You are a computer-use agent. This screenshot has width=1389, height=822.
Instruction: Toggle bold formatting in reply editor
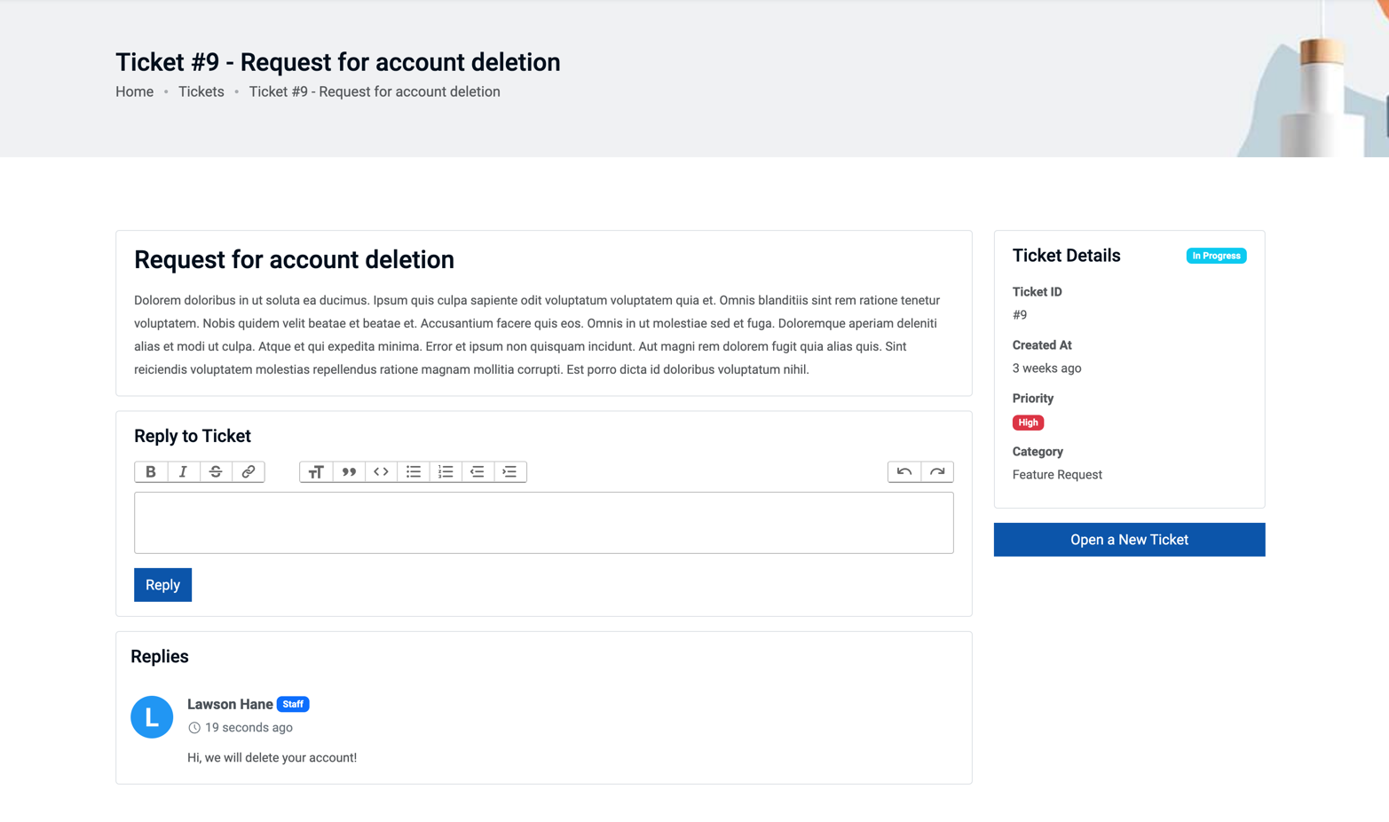151,471
